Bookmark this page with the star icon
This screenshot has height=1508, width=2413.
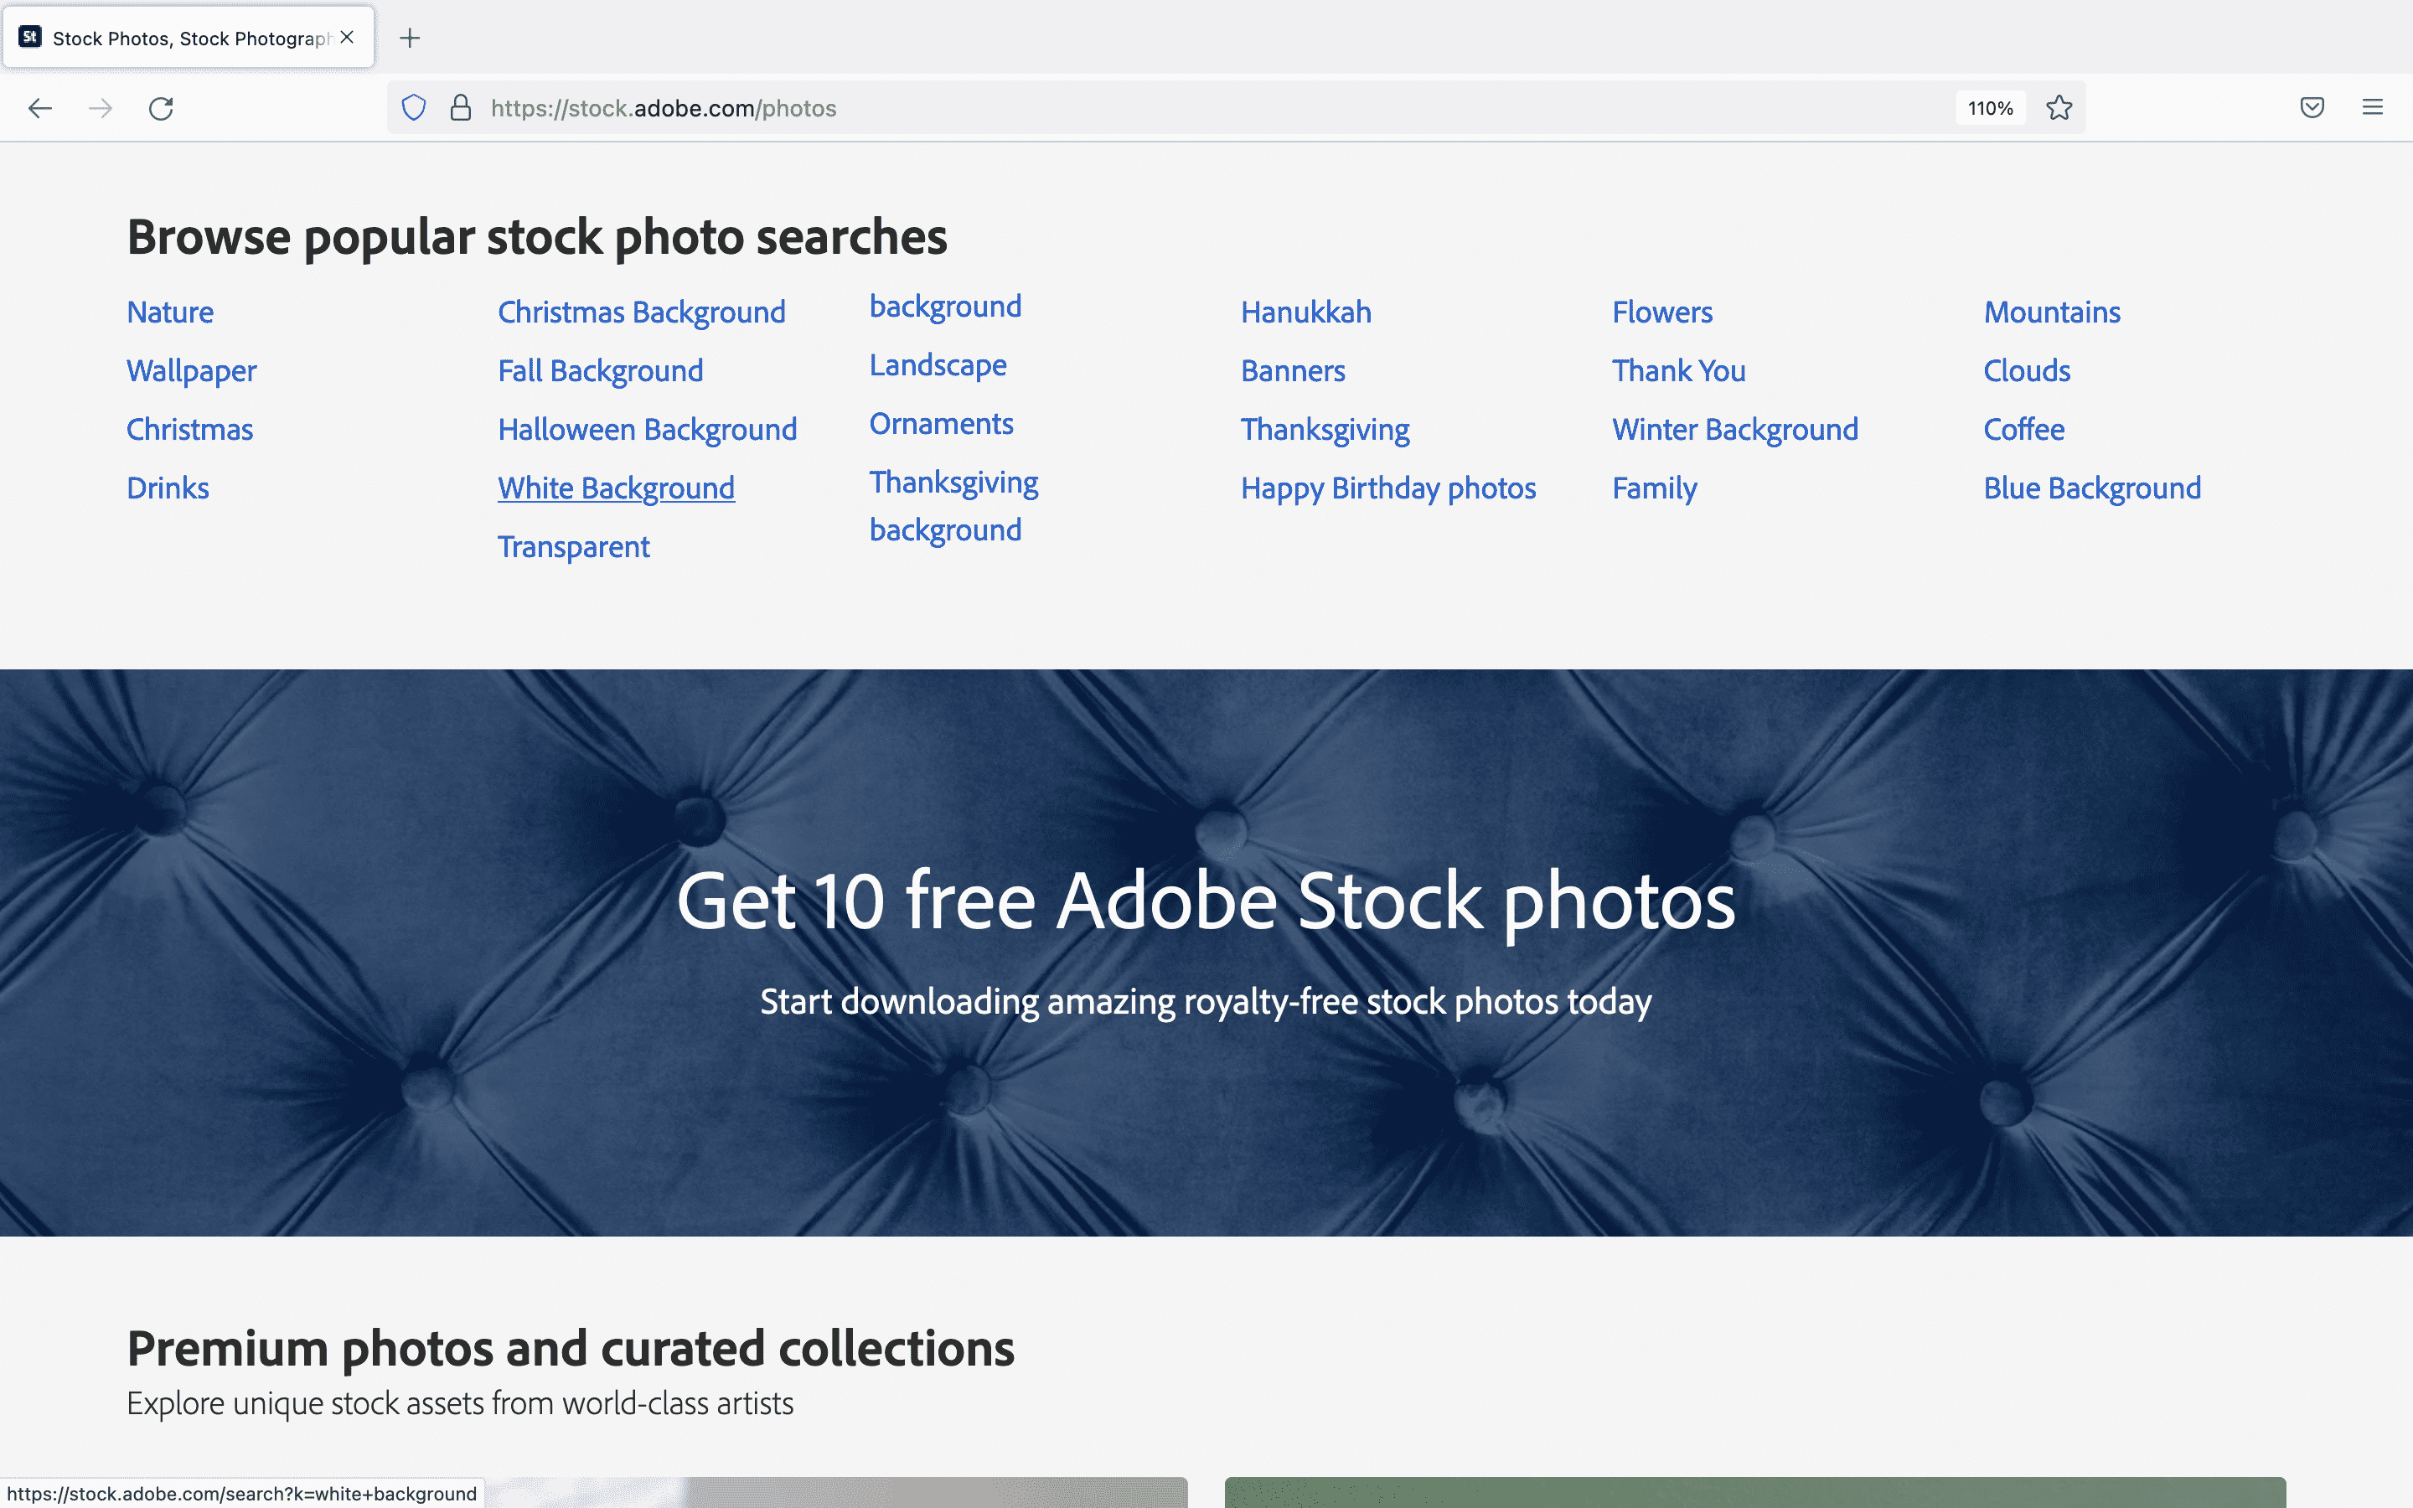point(2059,108)
